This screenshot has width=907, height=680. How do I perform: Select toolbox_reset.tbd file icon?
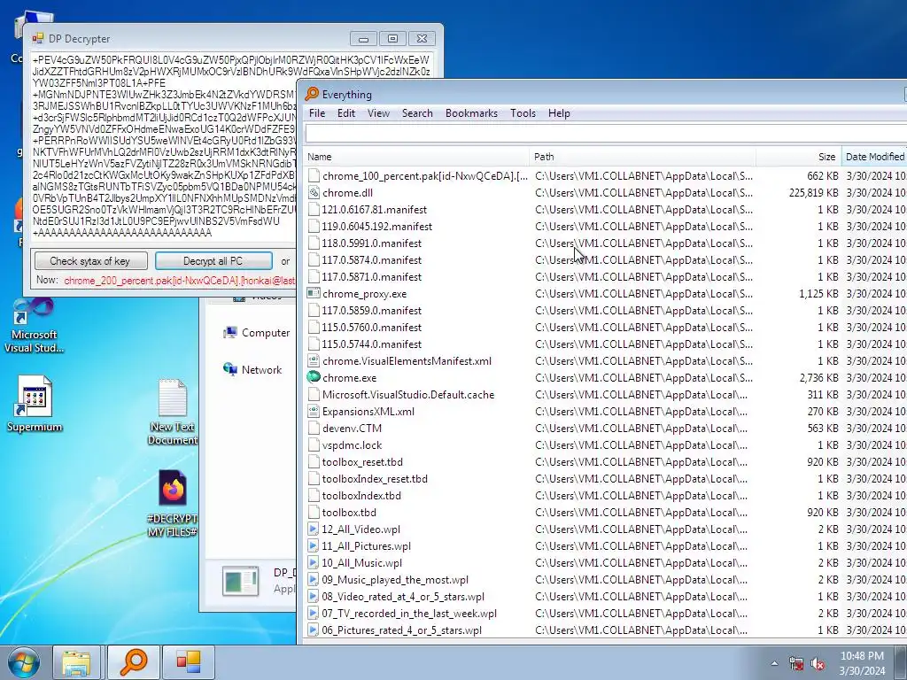tap(314, 461)
